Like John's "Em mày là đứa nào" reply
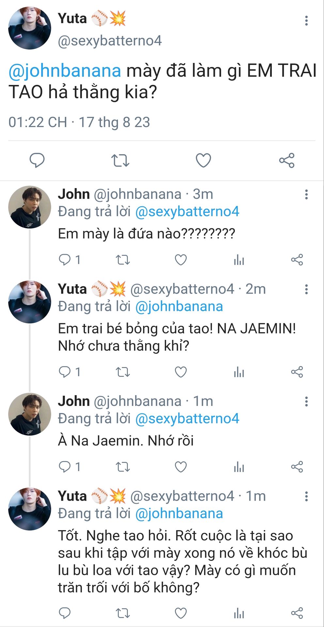 coord(181,260)
